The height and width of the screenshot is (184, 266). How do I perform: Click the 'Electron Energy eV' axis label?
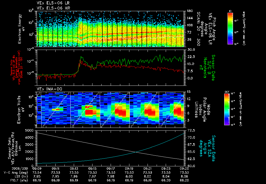22,29
